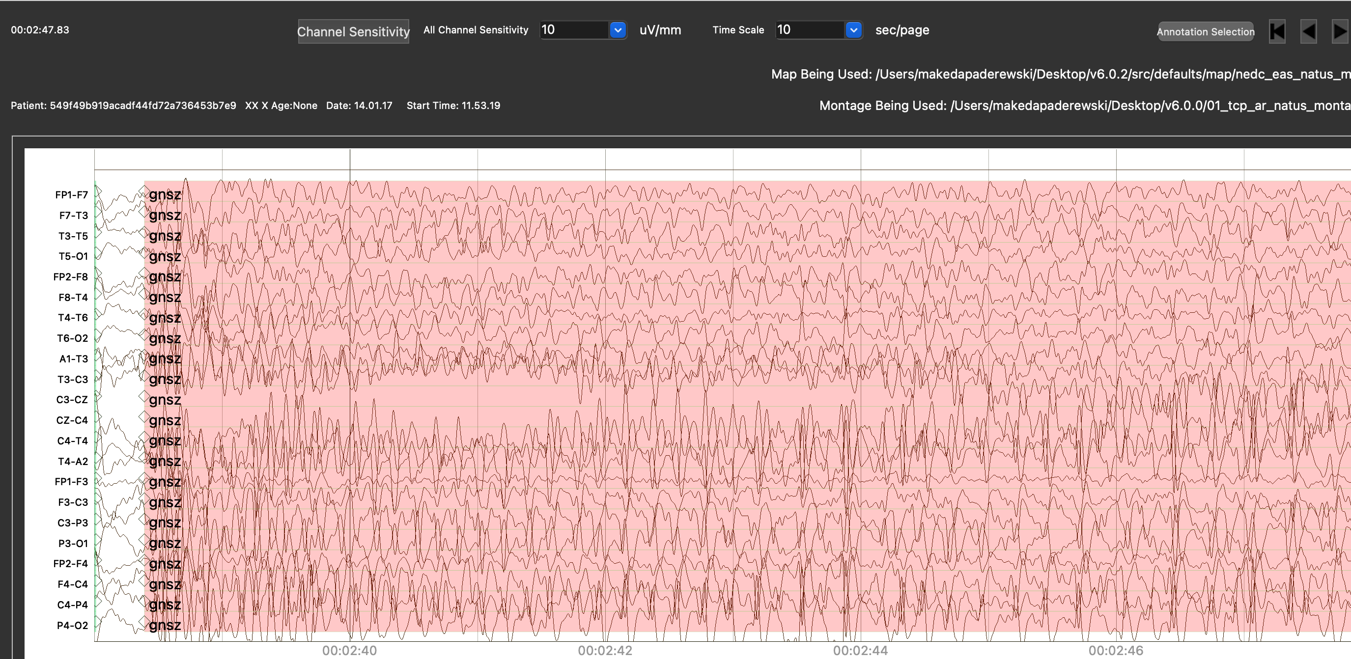Expand the All Channel Sensitivity dropdown arrow
Viewport: 1351px width, 659px height.
coord(618,30)
